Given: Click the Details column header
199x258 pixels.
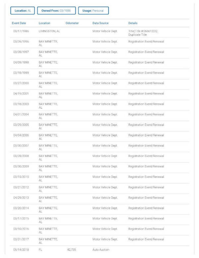Looking at the screenshot, I should 133,23.
